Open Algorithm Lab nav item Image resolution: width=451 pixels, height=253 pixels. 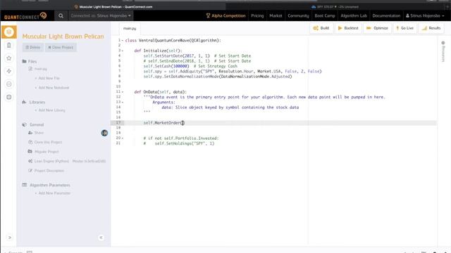tap(354, 15)
